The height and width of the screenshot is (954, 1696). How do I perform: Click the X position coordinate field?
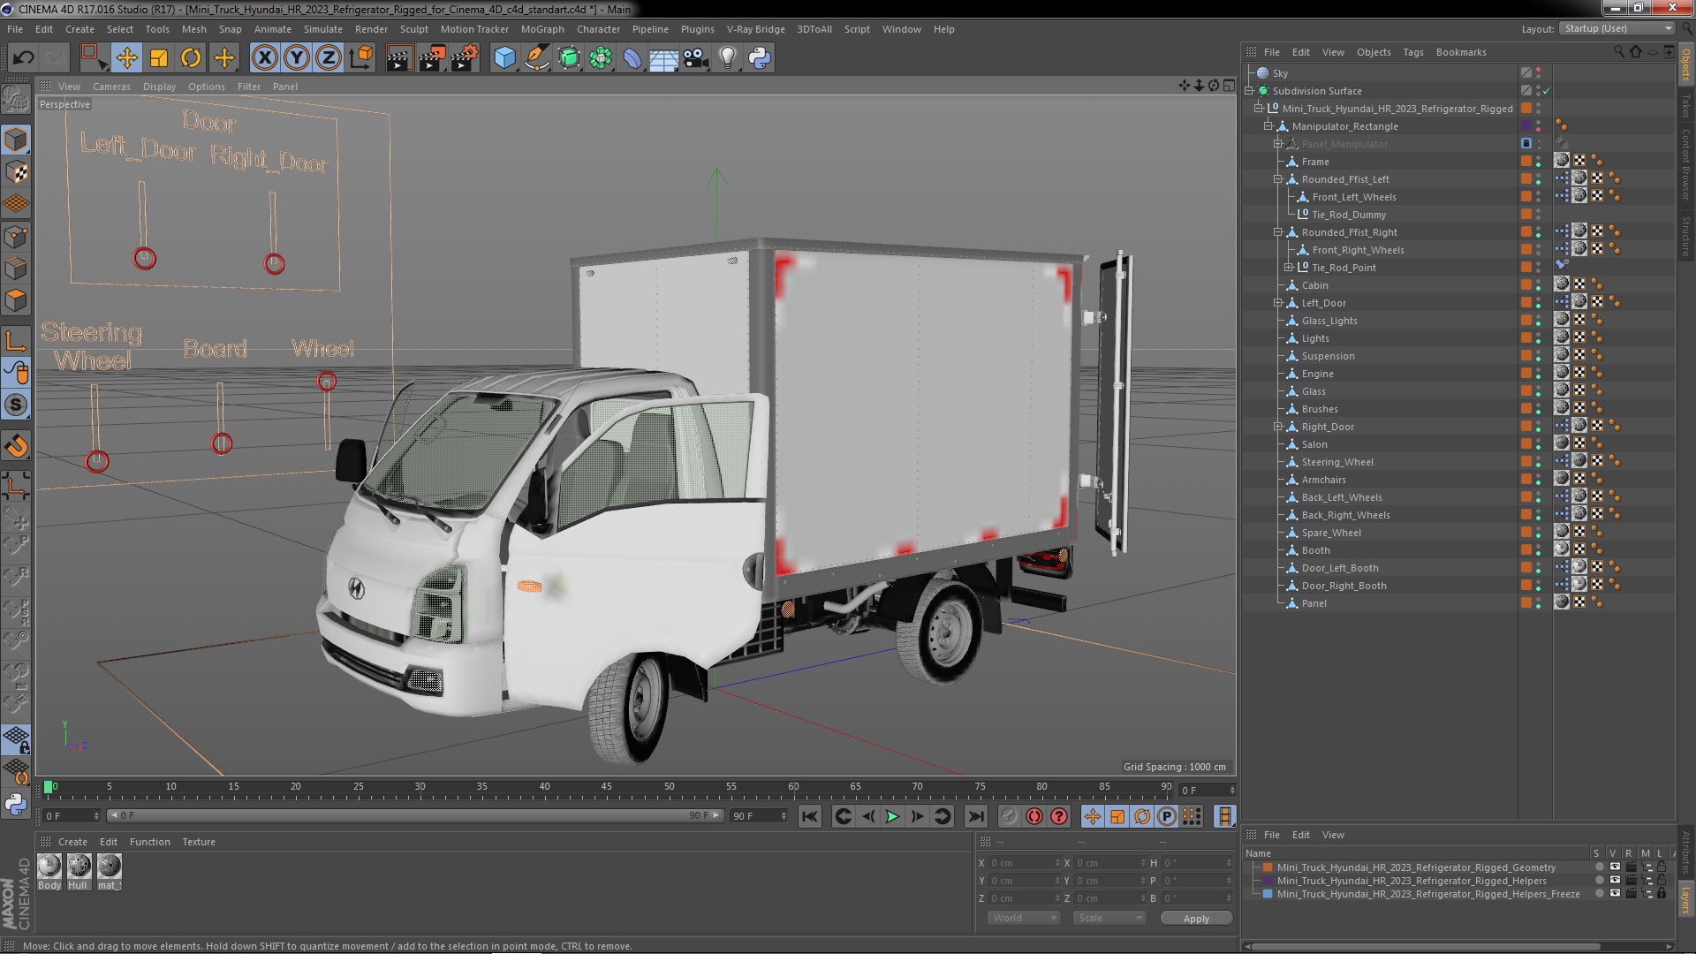[x=1023, y=863]
